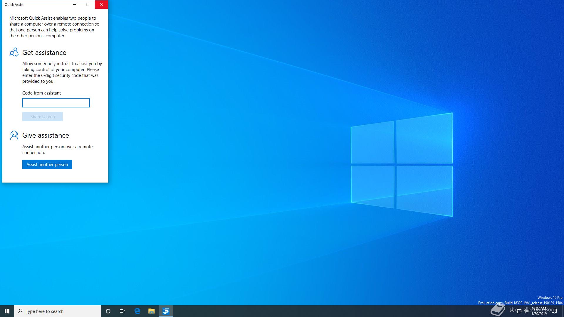
Task: Open the Windows Start menu
Action: coord(7,311)
